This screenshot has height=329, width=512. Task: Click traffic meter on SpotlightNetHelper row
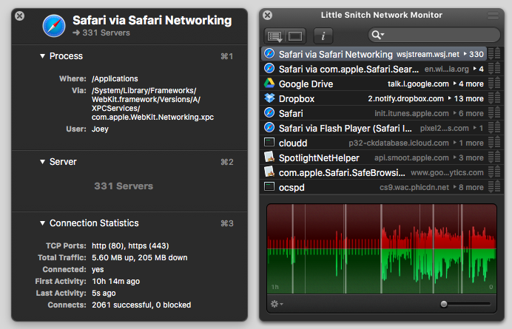pyautogui.click(x=494, y=157)
